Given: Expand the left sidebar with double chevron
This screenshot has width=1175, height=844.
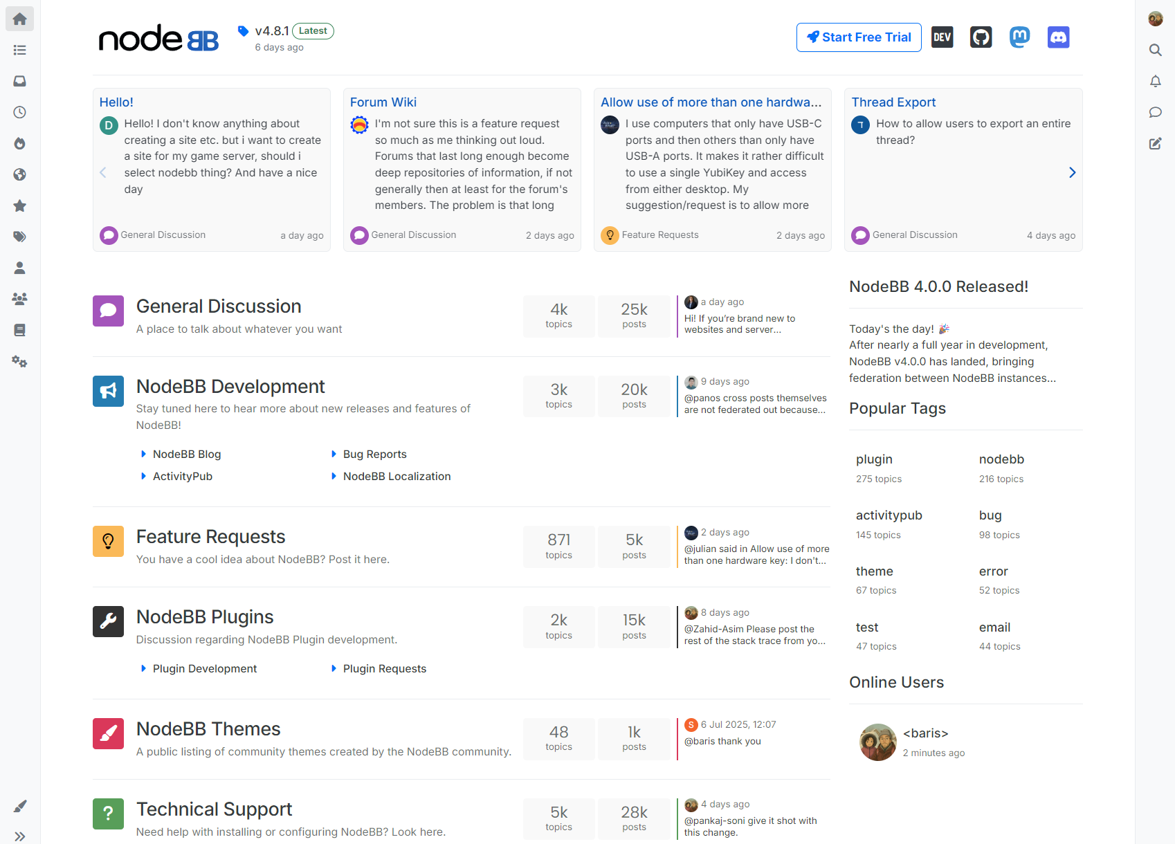Looking at the screenshot, I should [19, 836].
